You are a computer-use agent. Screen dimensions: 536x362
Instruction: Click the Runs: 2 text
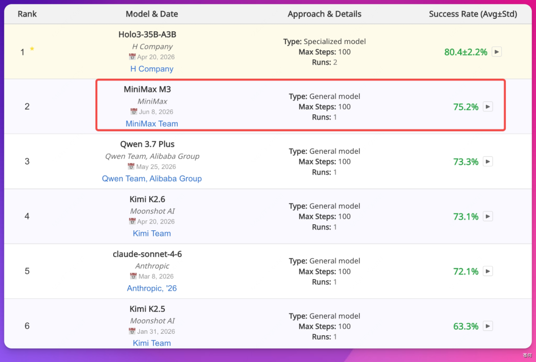pyautogui.click(x=325, y=62)
